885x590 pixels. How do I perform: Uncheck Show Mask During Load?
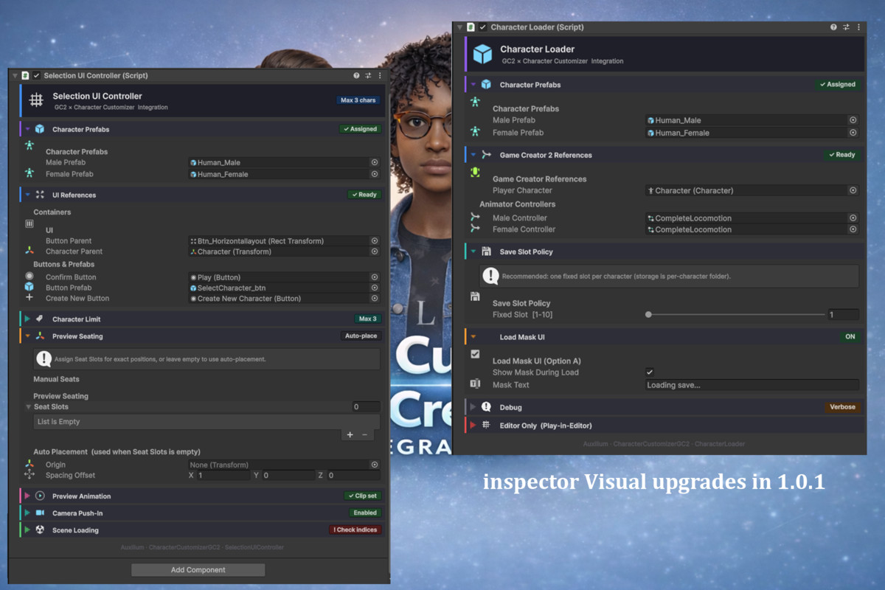(649, 372)
